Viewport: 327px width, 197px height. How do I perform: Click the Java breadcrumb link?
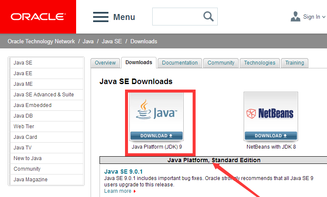tap(88, 42)
